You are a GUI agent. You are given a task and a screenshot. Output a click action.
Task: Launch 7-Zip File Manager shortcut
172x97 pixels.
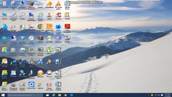pos(40,51)
